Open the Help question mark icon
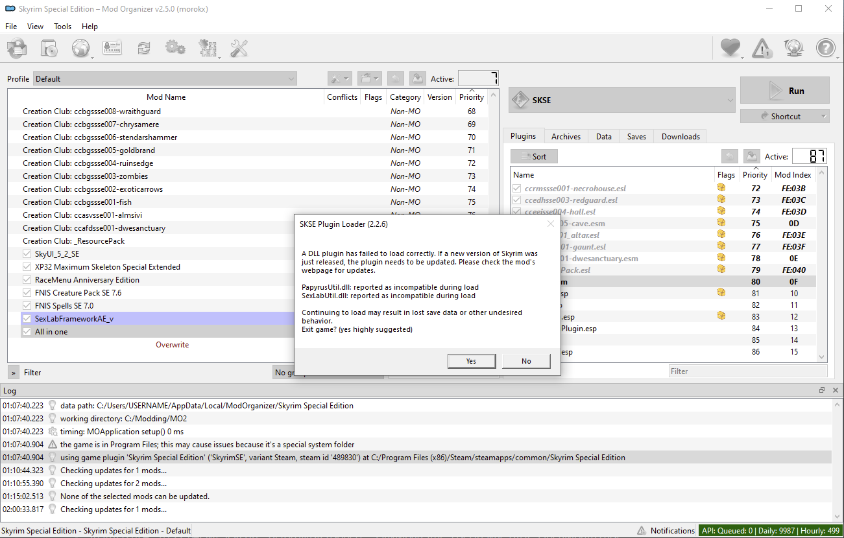 pos(825,48)
